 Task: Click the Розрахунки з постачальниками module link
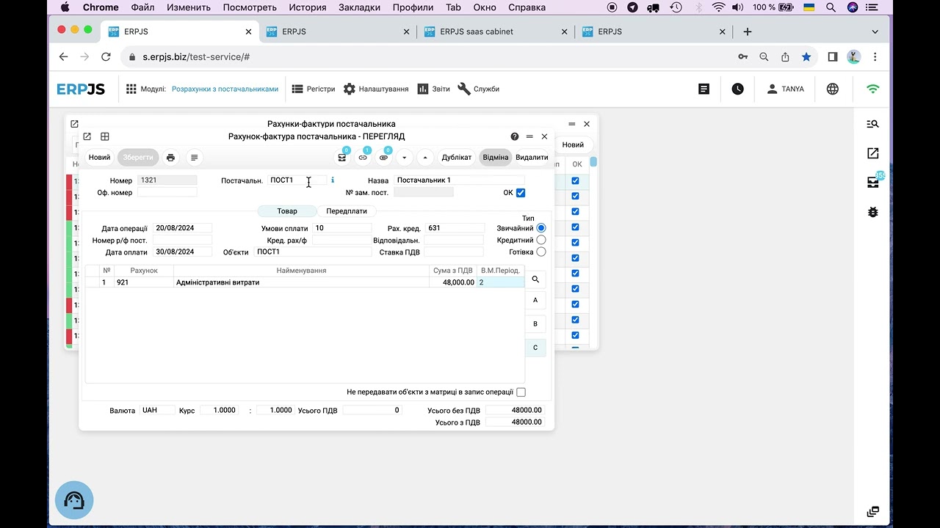(x=225, y=89)
